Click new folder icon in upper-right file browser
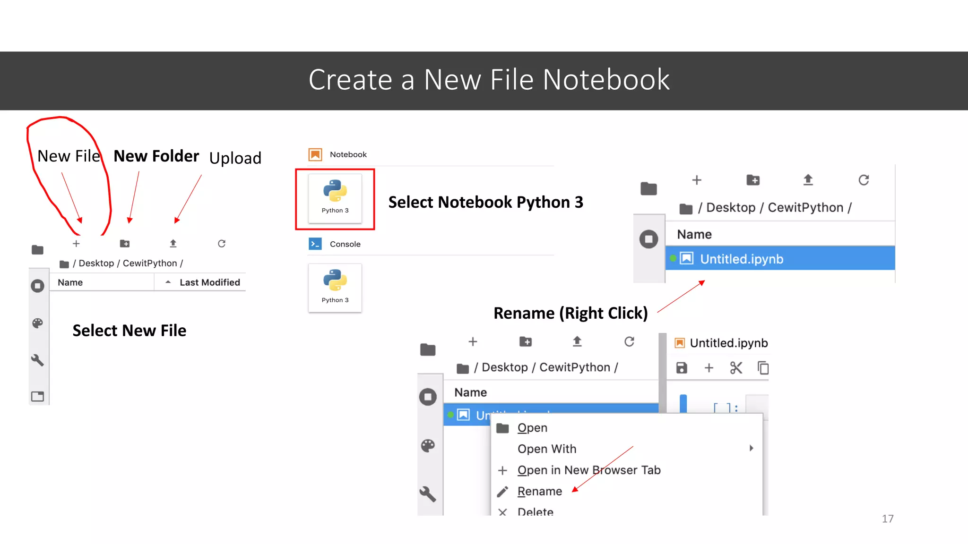The image size is (968, 544). 753,180
